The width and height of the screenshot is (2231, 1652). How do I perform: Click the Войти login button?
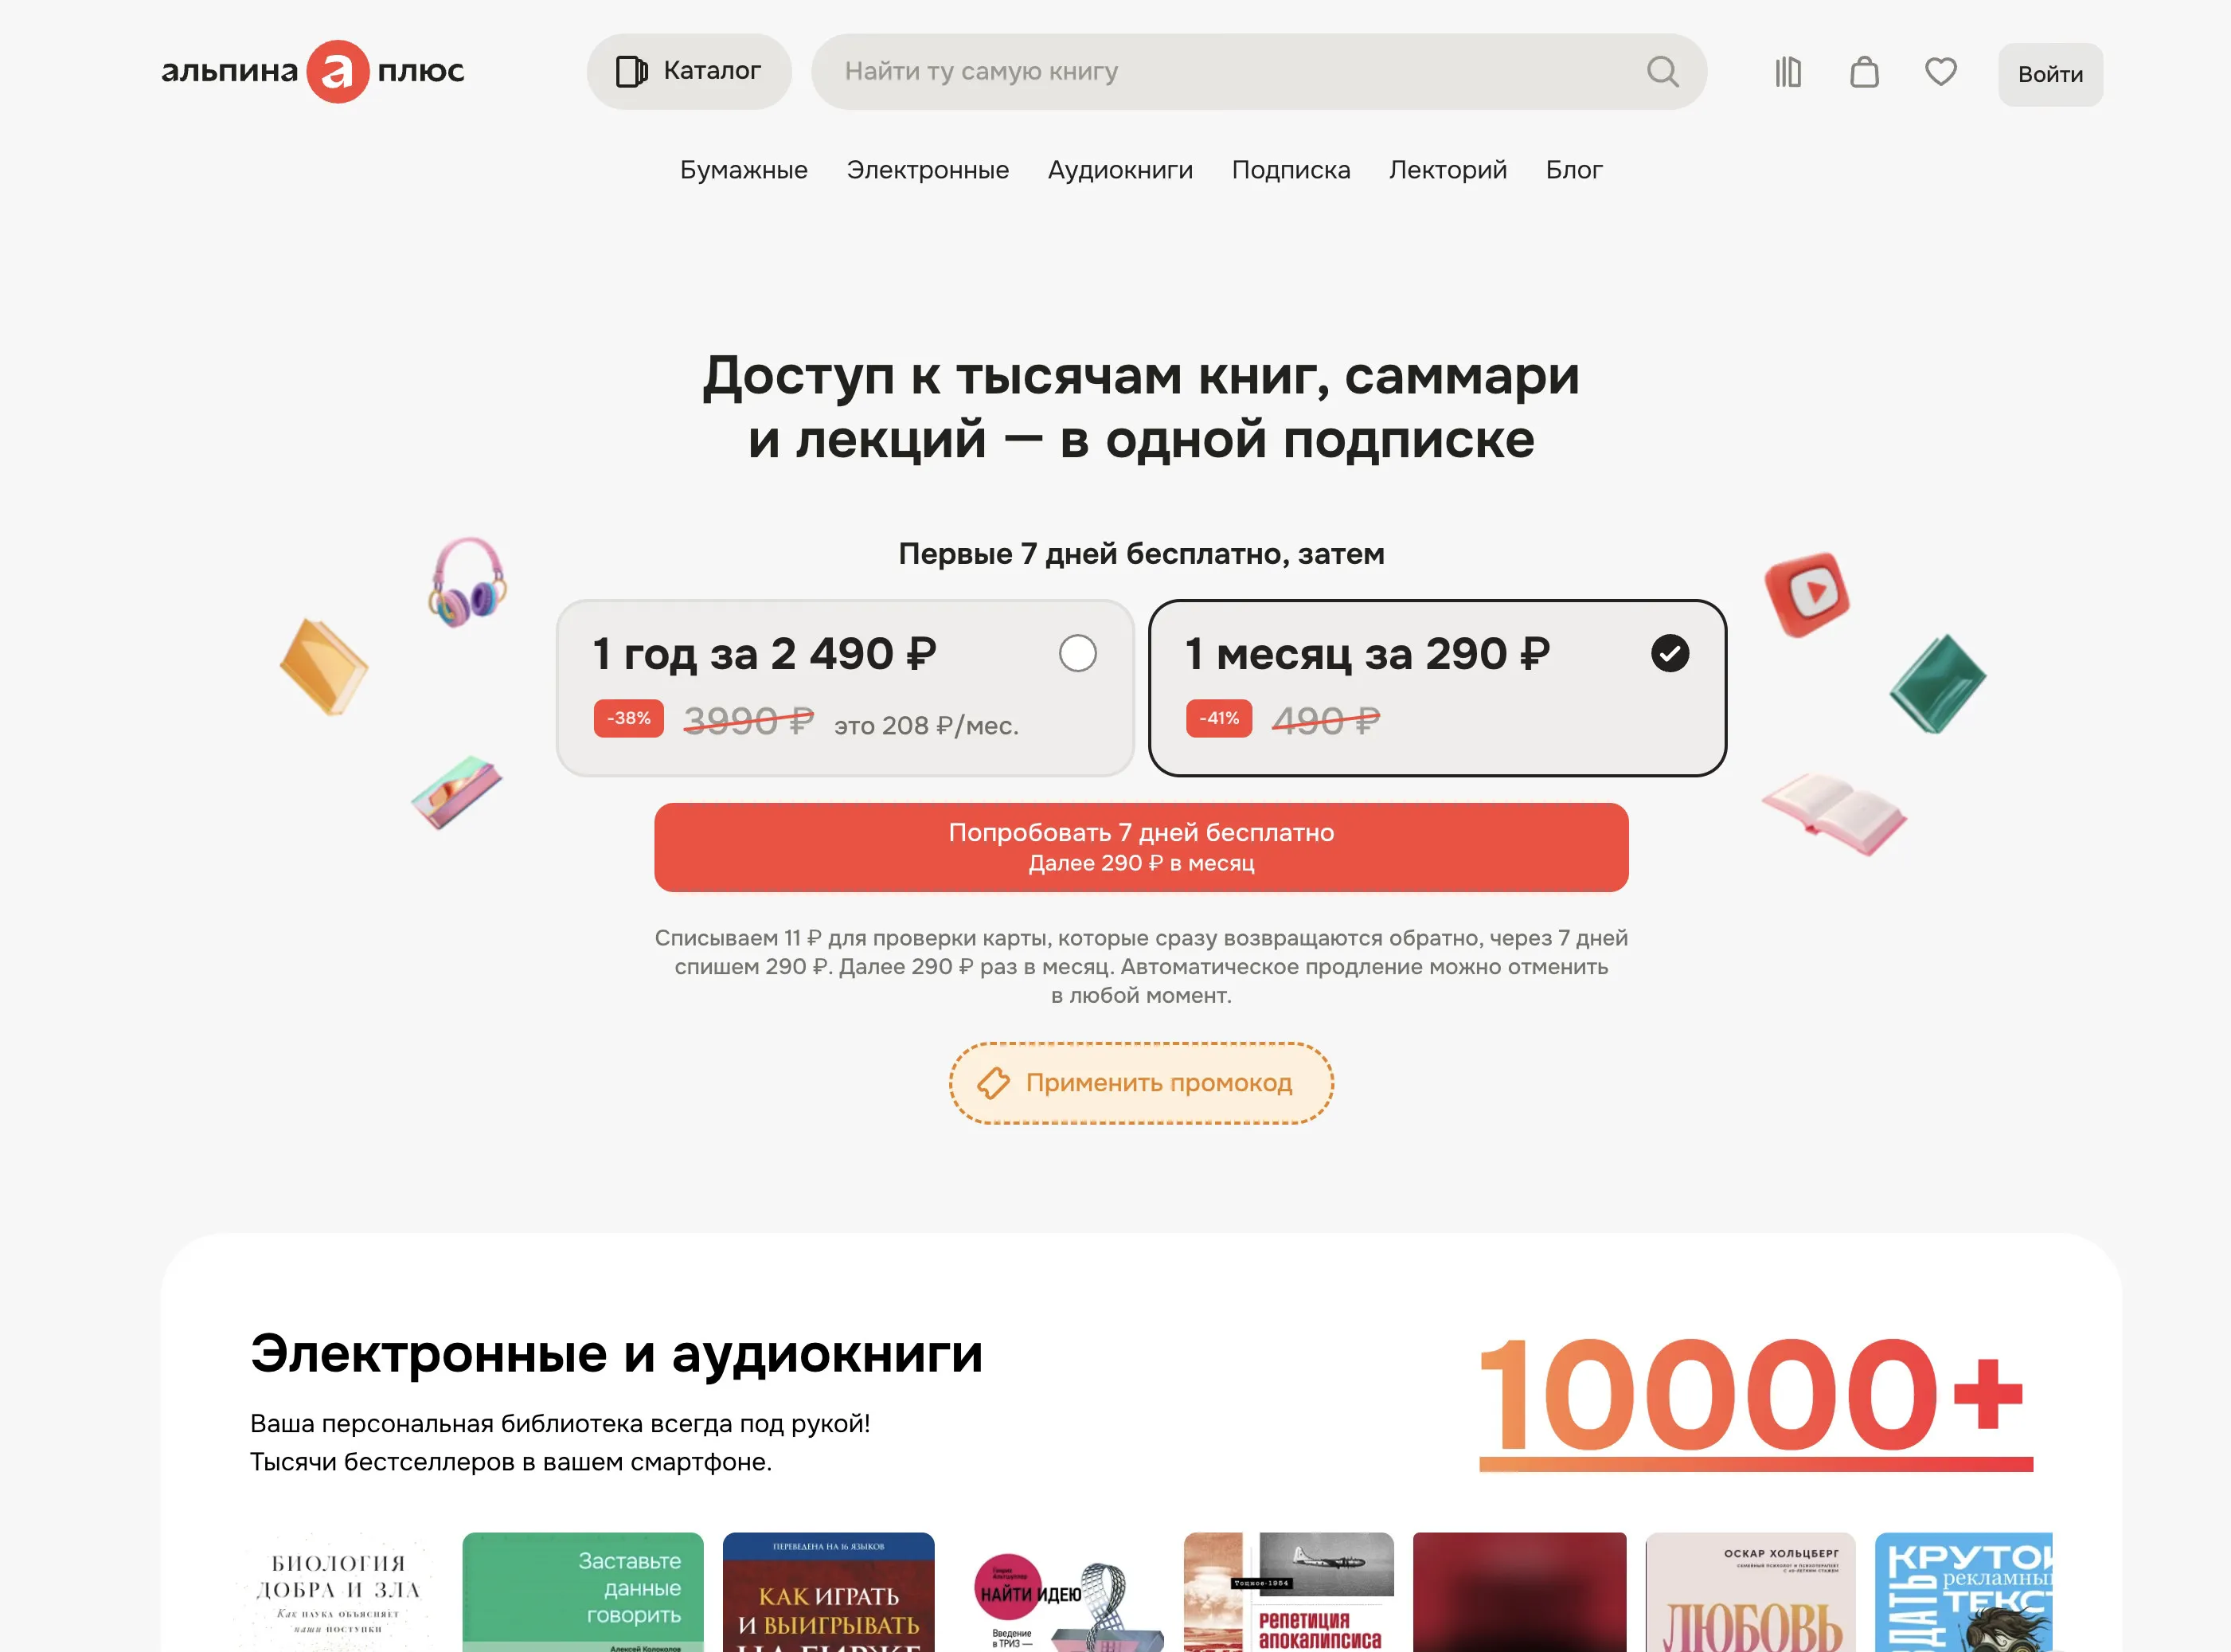[2050, 74]
